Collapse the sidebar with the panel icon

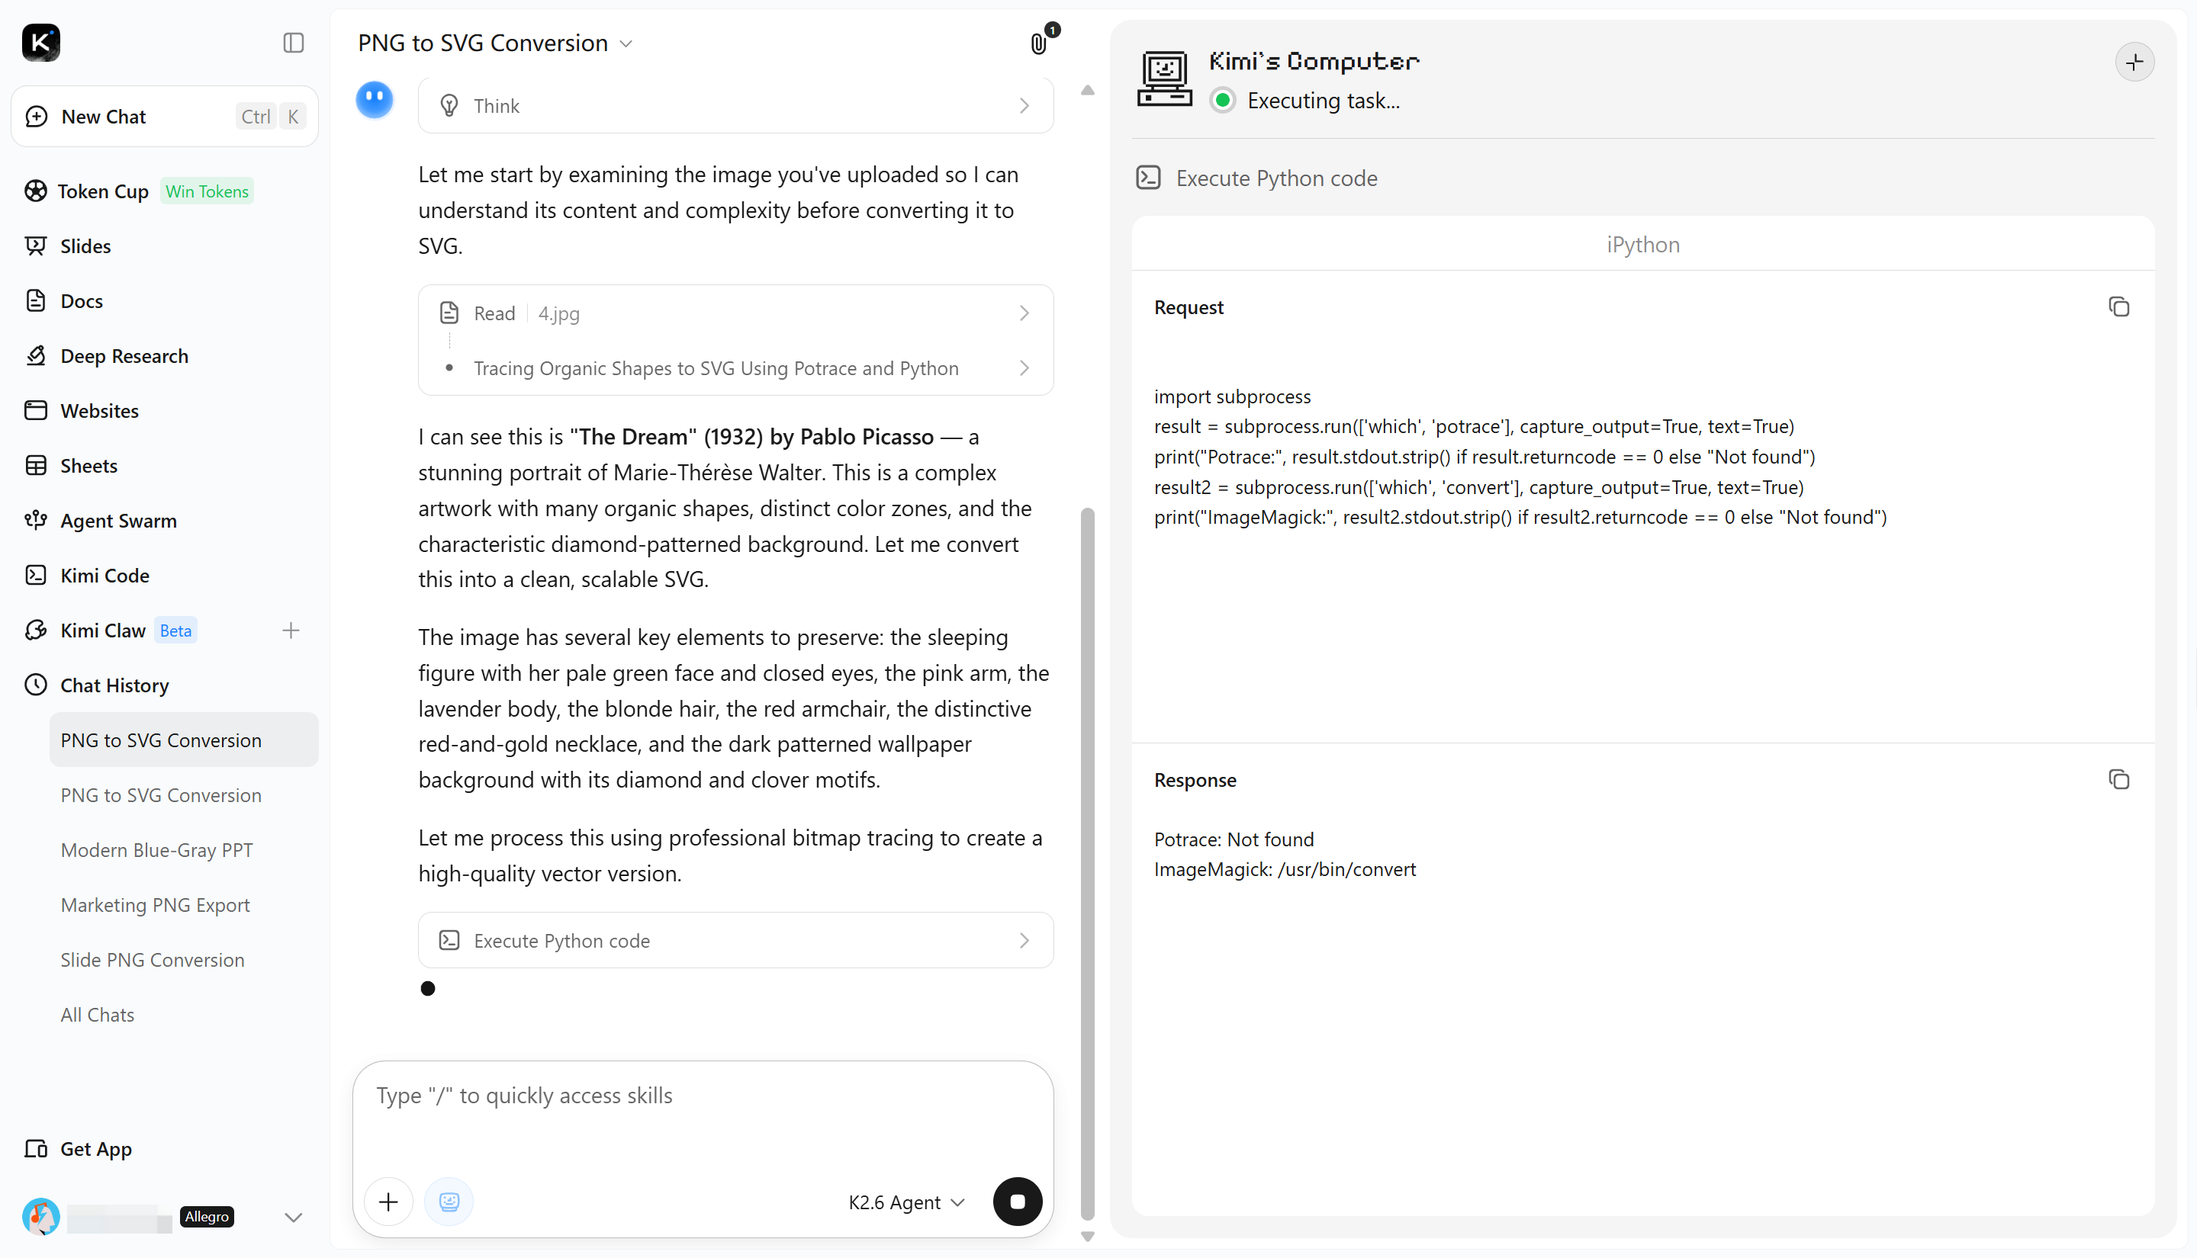(293, 43)
